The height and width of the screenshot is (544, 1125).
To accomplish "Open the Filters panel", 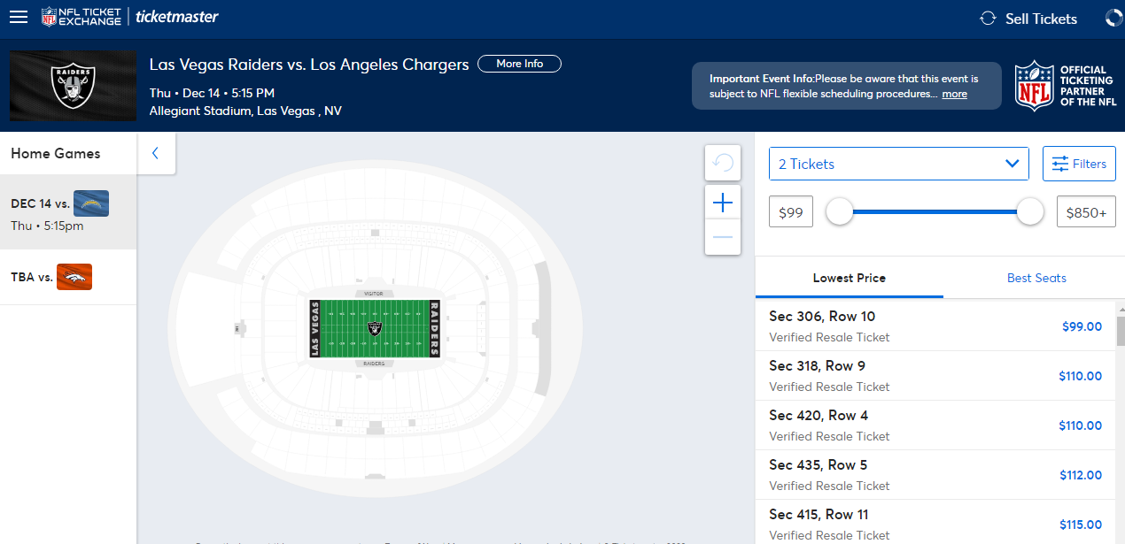I will click(1079, 164).
